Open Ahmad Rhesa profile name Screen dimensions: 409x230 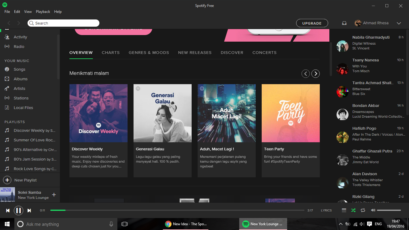coord(376,23)
